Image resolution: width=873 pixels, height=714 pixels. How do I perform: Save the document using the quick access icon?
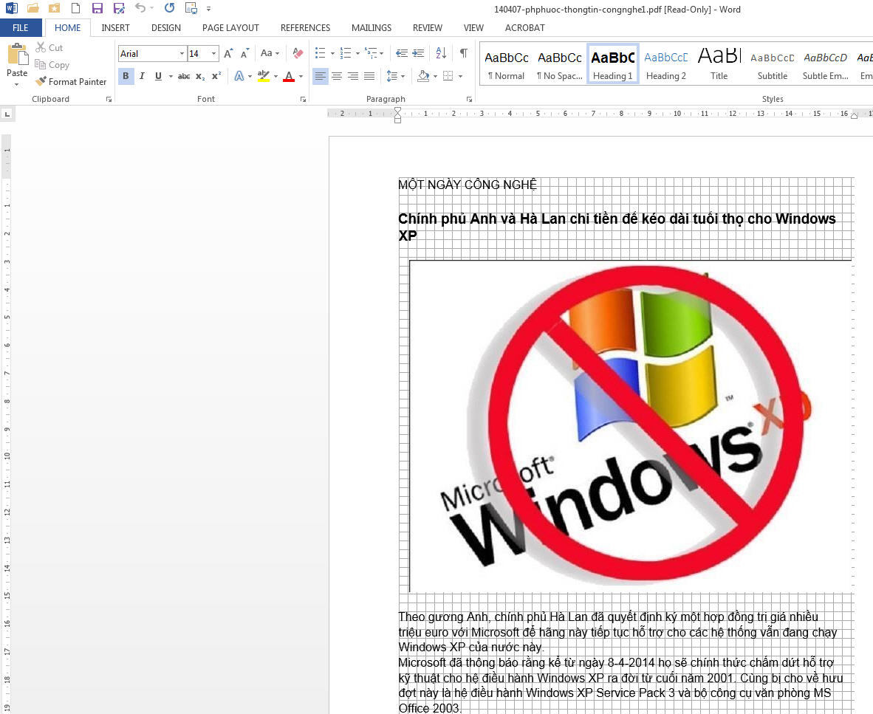click(97, 8)
